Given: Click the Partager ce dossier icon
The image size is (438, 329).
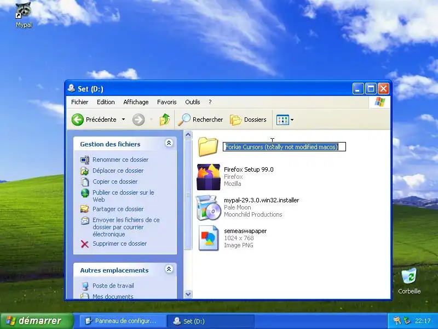Looking at the screenshot, I should 85,209.
